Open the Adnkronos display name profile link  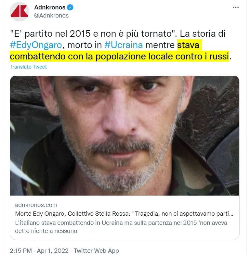click(50, 7)
